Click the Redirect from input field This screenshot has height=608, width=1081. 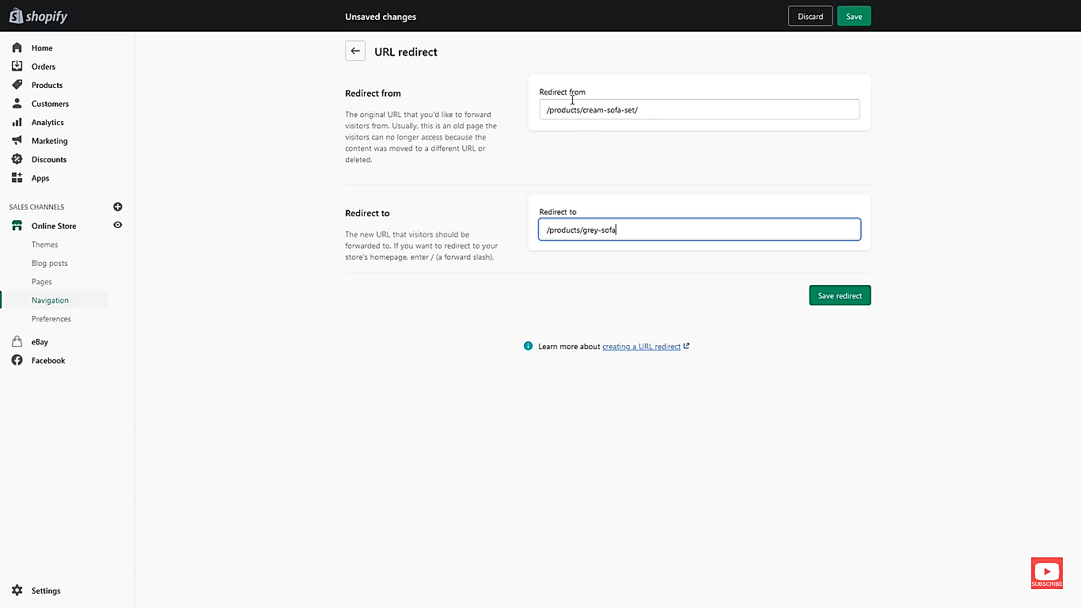pyautogui.click(x=700, y=109)
